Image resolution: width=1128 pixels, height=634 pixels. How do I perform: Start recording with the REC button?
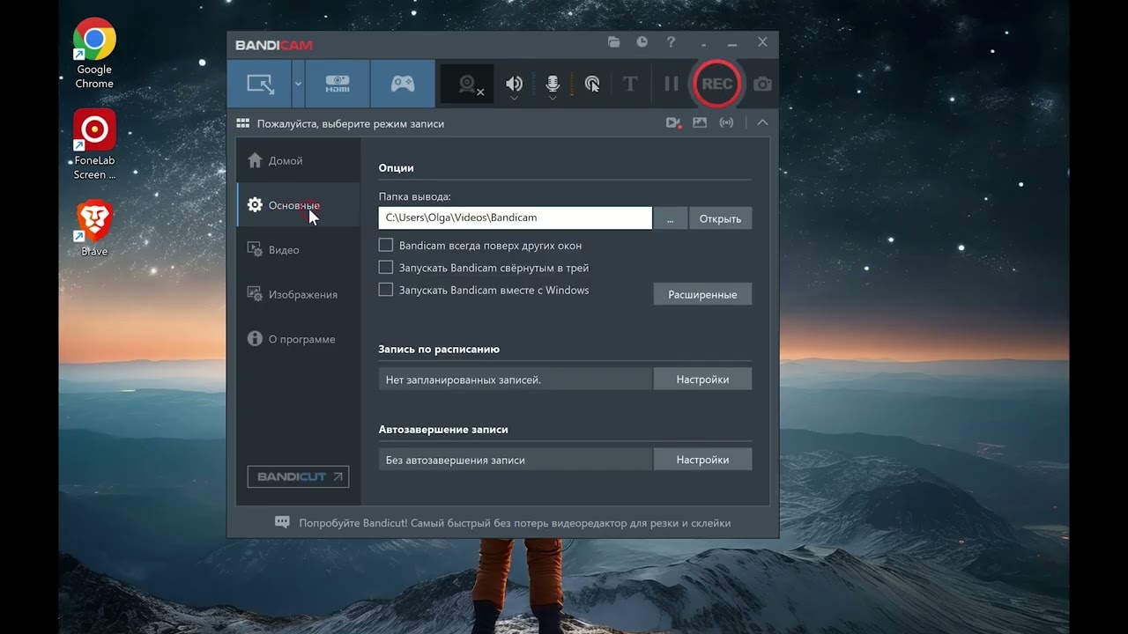pos(717,84)
